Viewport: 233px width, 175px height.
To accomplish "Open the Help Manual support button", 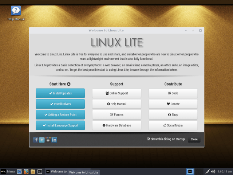I will 116,104.
